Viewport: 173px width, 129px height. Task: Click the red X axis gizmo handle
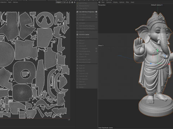tap(169, 64)
